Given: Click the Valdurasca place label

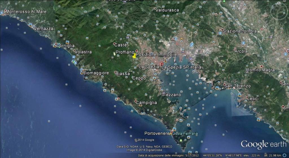Looking at the screenshot, I should coord(167,10).
